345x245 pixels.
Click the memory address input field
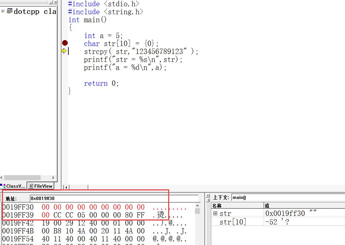[x=112, y=198]
